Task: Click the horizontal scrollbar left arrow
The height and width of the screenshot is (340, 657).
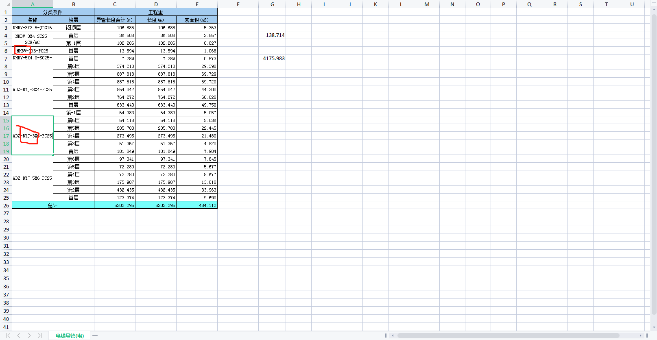Action: [x=393, y=336]
